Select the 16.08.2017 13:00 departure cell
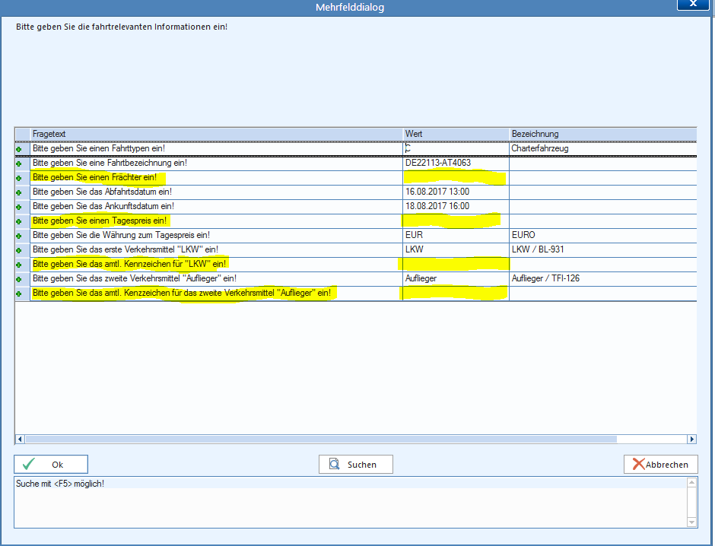The image size is (715, 546). click(456, 192)
